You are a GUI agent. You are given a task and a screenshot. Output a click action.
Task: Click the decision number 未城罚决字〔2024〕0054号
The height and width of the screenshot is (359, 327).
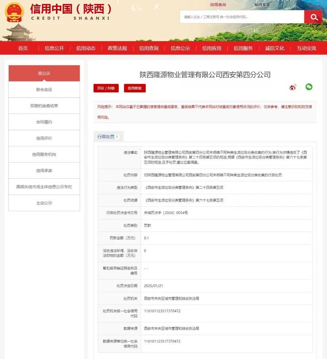click(166, 213)
